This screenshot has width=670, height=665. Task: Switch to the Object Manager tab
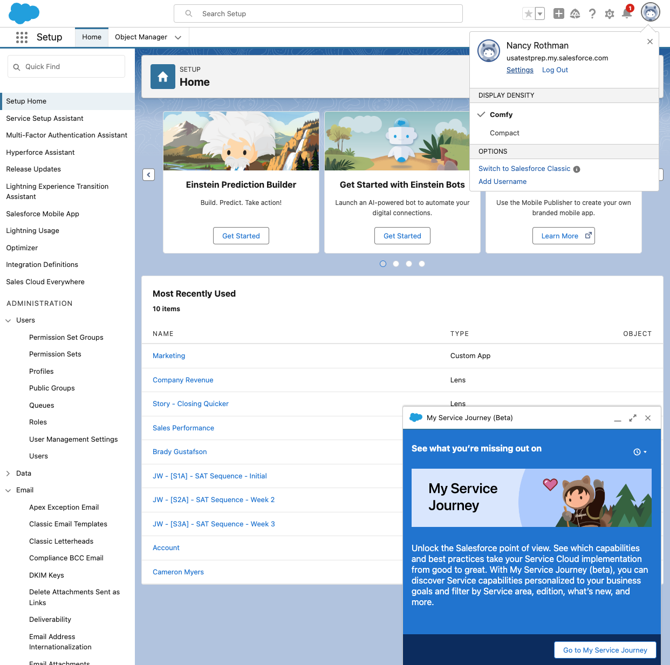click(141, 37)
